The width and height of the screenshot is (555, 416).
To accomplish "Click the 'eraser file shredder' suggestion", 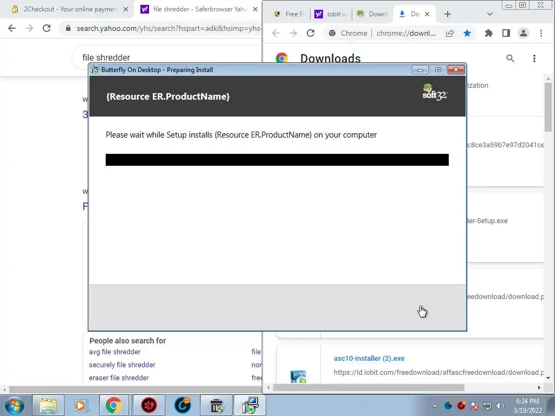I will [119, 378].
